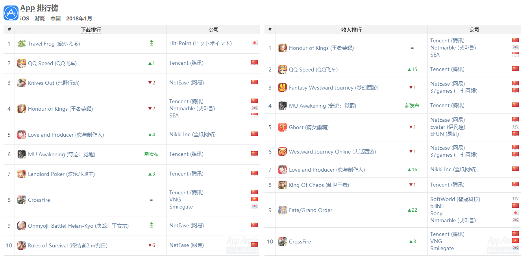This screenshot has height=258, width=531.
Task: Click Honour of Kings icon in revenue ranking
Action: pyautogui.click(x=283, y=48)
